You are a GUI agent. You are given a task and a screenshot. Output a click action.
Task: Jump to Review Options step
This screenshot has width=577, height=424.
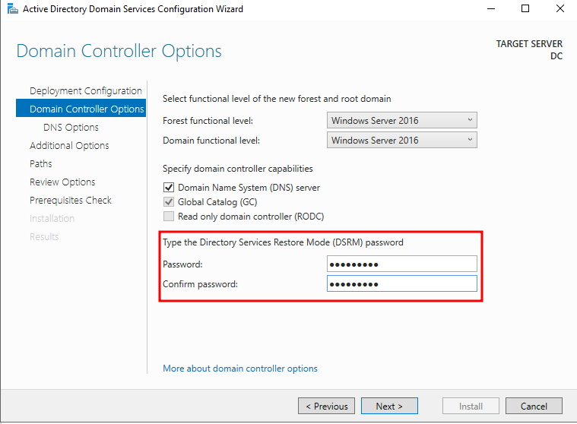coord(62,182)
